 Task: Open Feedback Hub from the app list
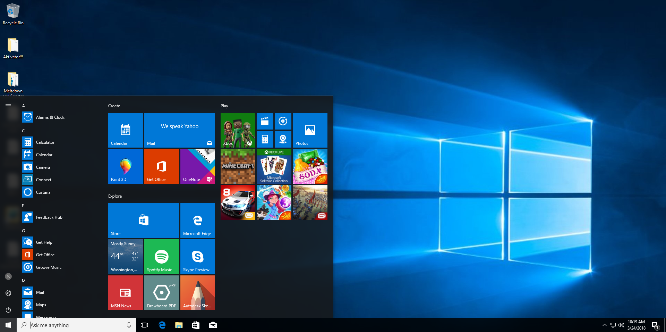61,217
